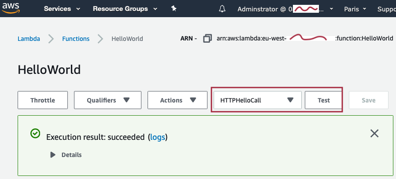Image resolution: width=396 pixels, height=179 pixels.
Task: Open the Paris region selector
Action: point(355,9)
